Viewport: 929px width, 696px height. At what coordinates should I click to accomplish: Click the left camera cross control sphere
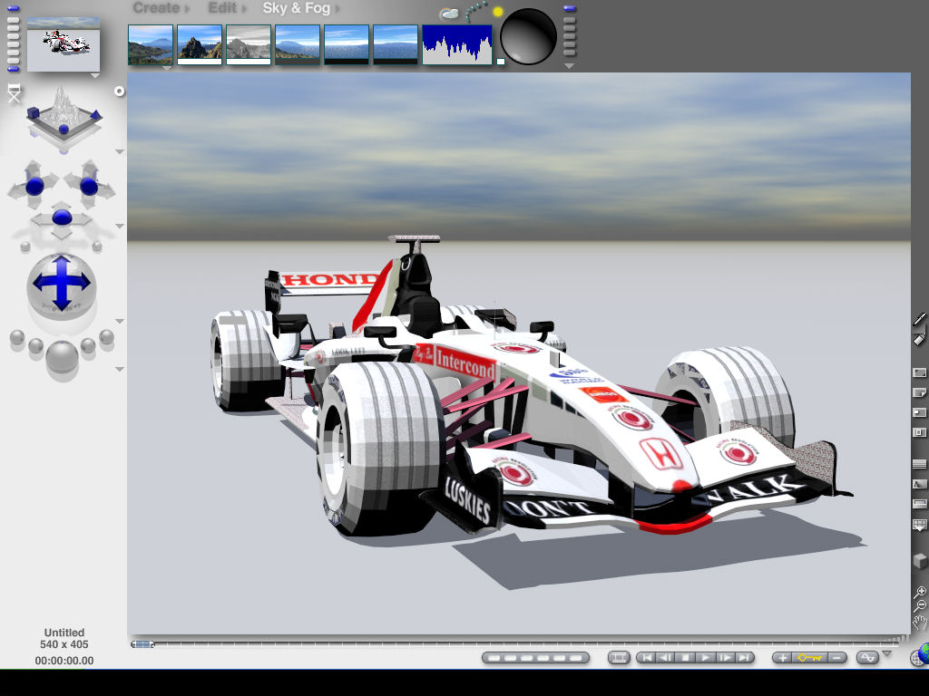(34, 186)
